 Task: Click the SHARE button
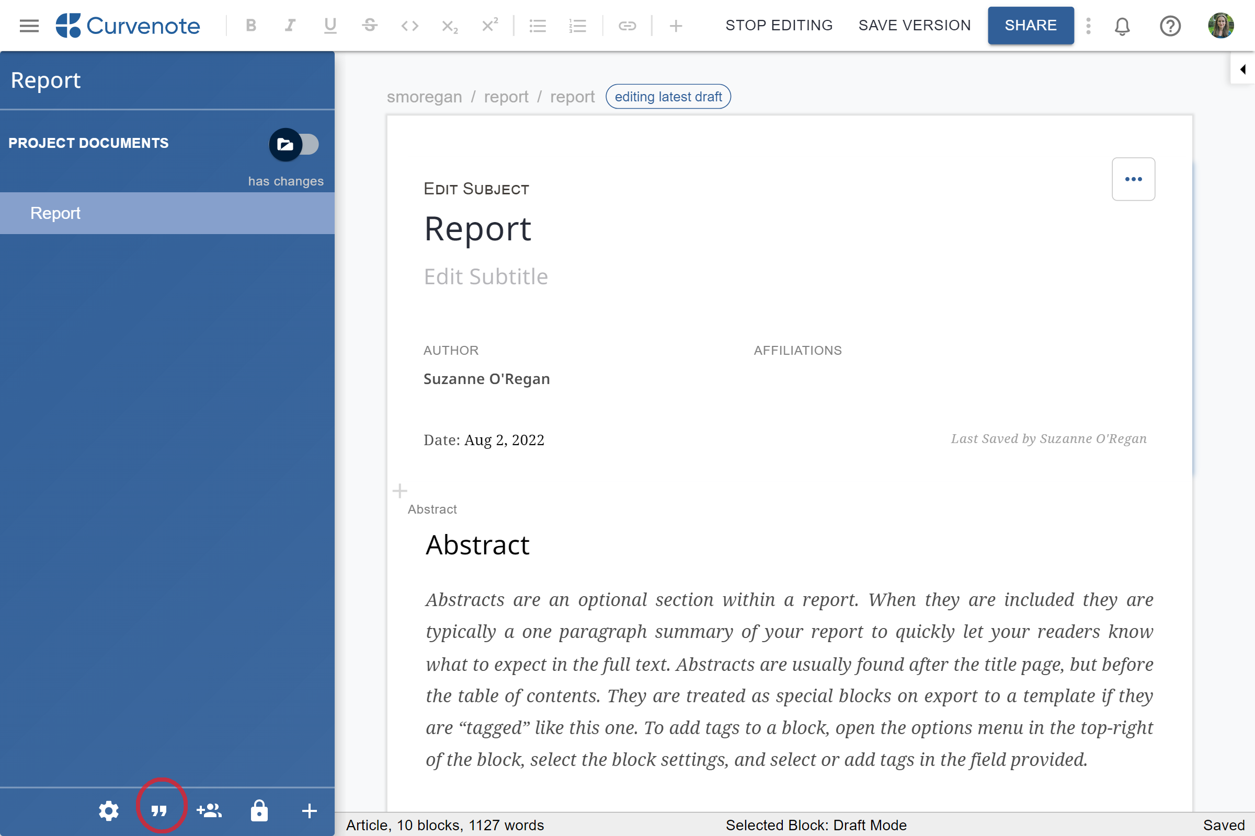tap(1030, 25)
